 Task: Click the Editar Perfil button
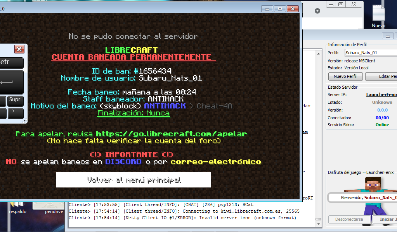382,76
